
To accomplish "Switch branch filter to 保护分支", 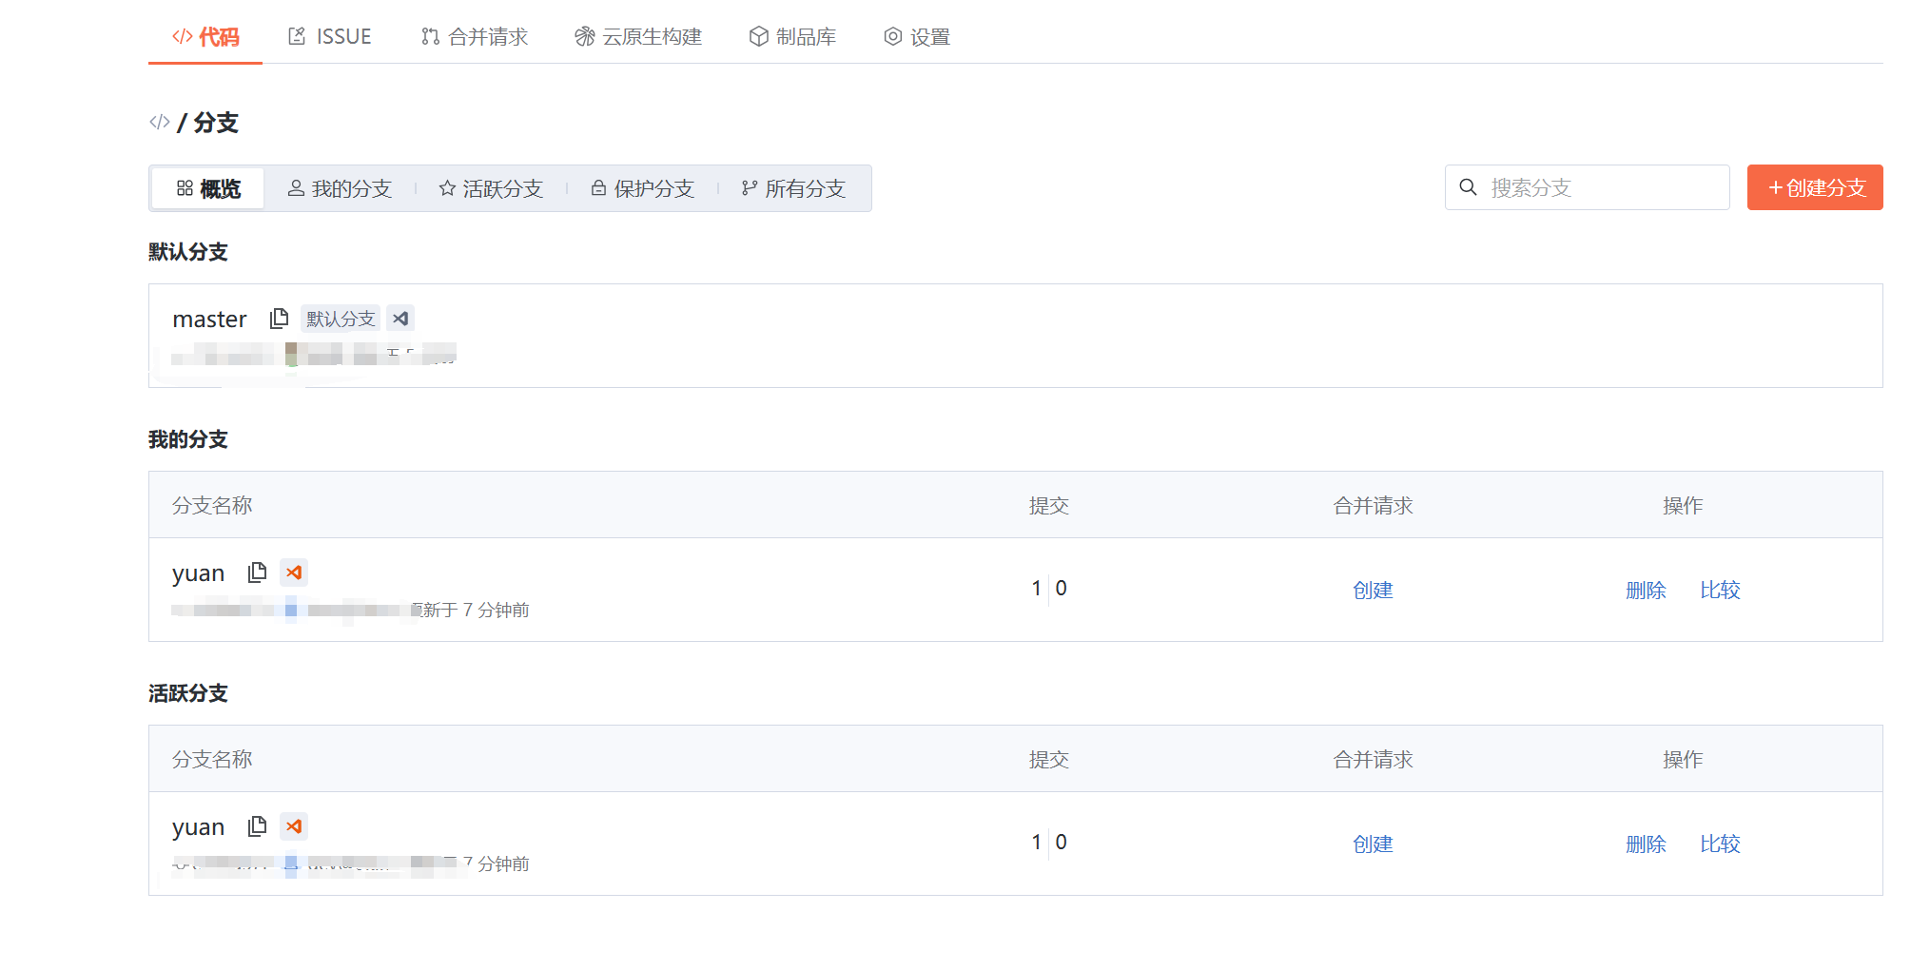I will pyautogui.click(x=642, y=188).
